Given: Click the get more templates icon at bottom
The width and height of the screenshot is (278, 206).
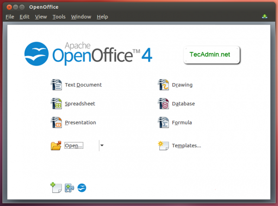Looking at the screenshot, I should point(56,188).
